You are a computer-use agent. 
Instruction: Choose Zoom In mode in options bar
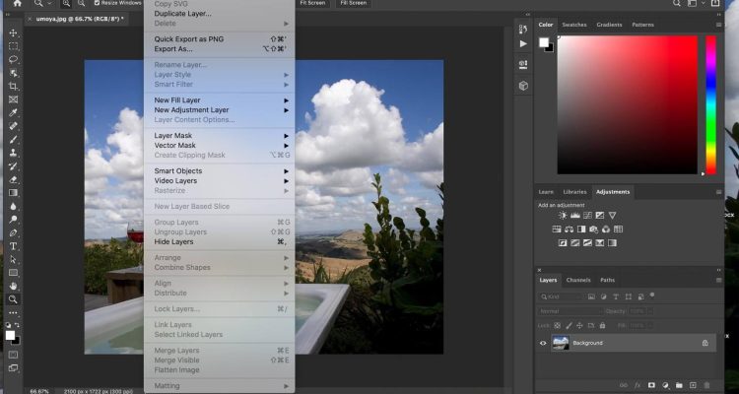[66, 3]
